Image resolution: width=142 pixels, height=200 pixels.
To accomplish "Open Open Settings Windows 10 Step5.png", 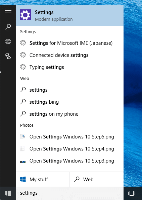I will pos(70,137).
